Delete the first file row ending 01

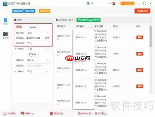[140, 38]
